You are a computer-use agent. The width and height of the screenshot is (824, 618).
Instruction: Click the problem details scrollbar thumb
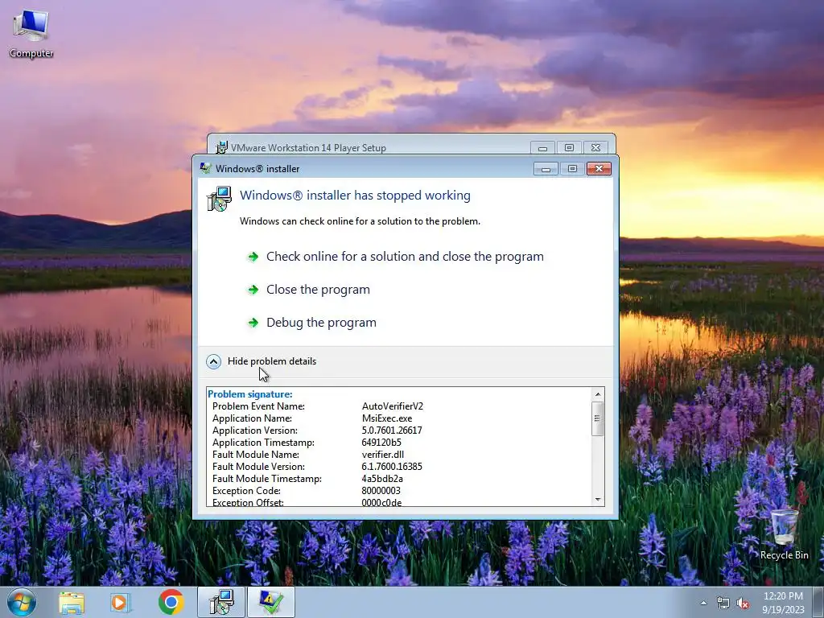coord(598,418)
